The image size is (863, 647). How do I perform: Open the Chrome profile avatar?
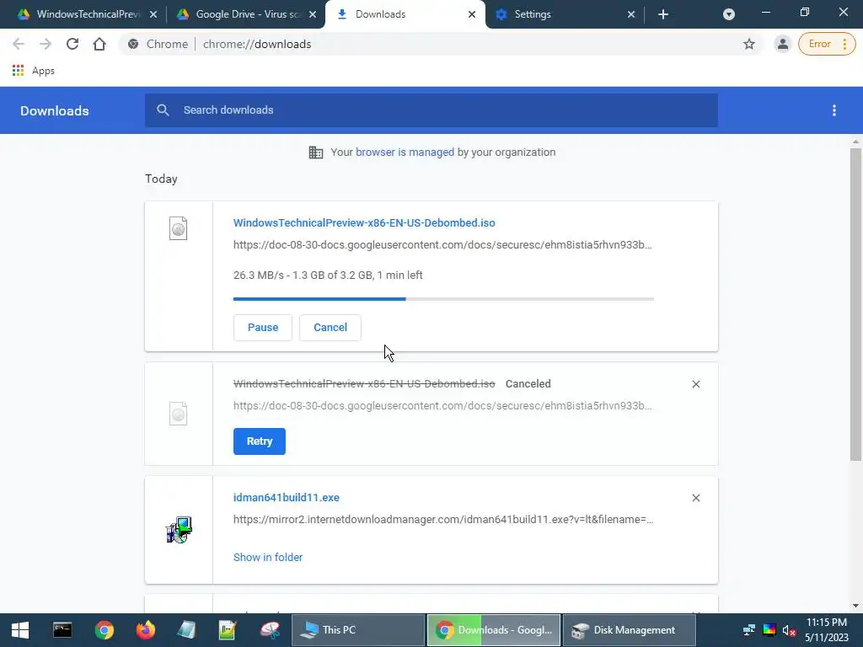pos(782,44)
